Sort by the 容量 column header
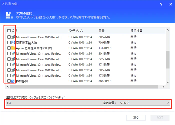The height and width of the screenshot is (125, 175). (x=101, y=31)
